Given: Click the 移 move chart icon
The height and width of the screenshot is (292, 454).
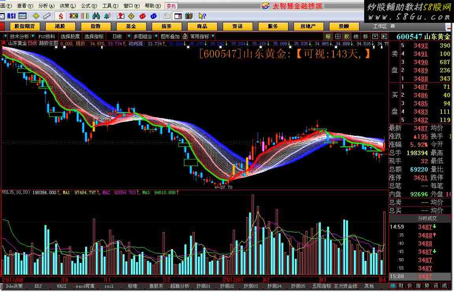Looking at the screenshot, I should [x=365, y=37].
